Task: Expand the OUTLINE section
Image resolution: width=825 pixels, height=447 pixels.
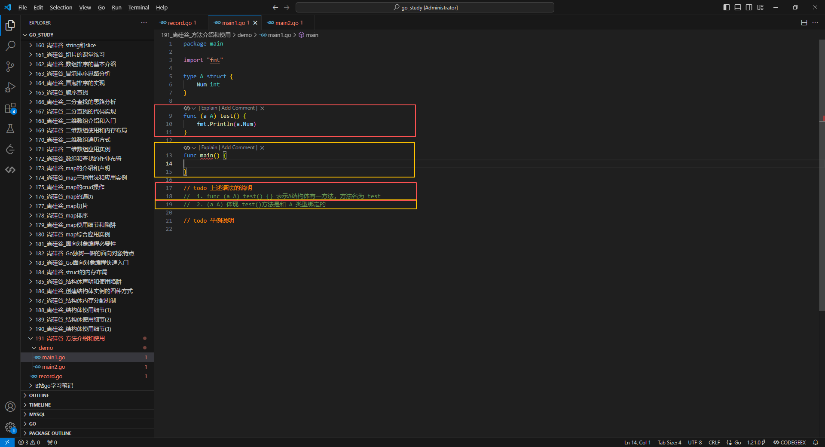Action: pos(87,395)
